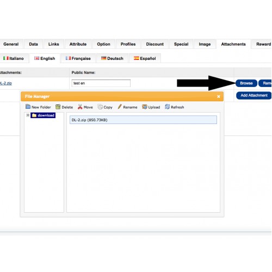The image size is (272, 272).
Task: Switch to the Française language tab
Action: (78, 58)
